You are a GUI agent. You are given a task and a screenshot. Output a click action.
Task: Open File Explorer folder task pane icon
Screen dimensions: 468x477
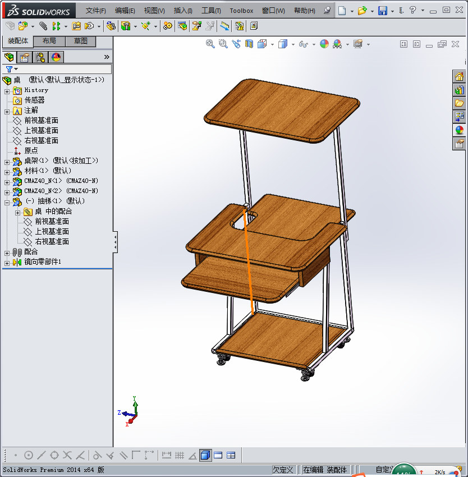[459, 103]
